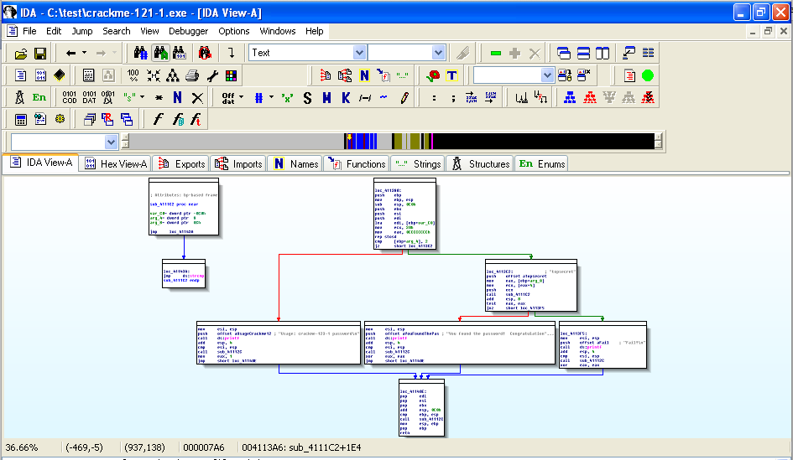The height and width of the screenshot is (460, 793).
Task: Click the printer icon in the toolbar
Action: point(192,75)
